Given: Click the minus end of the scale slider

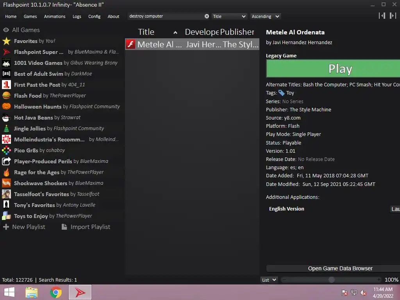Looking at the screenshot, I should click(x=284, y=280).
